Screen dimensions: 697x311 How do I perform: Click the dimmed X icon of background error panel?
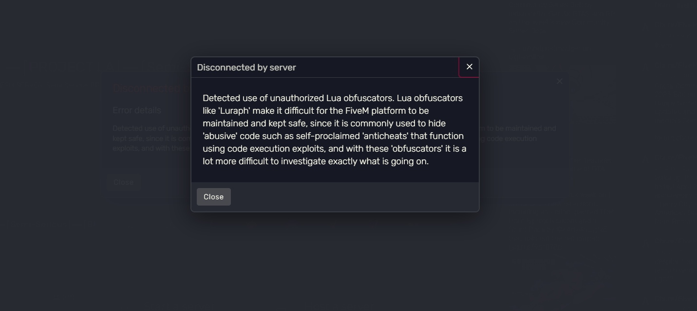point(560,81)
